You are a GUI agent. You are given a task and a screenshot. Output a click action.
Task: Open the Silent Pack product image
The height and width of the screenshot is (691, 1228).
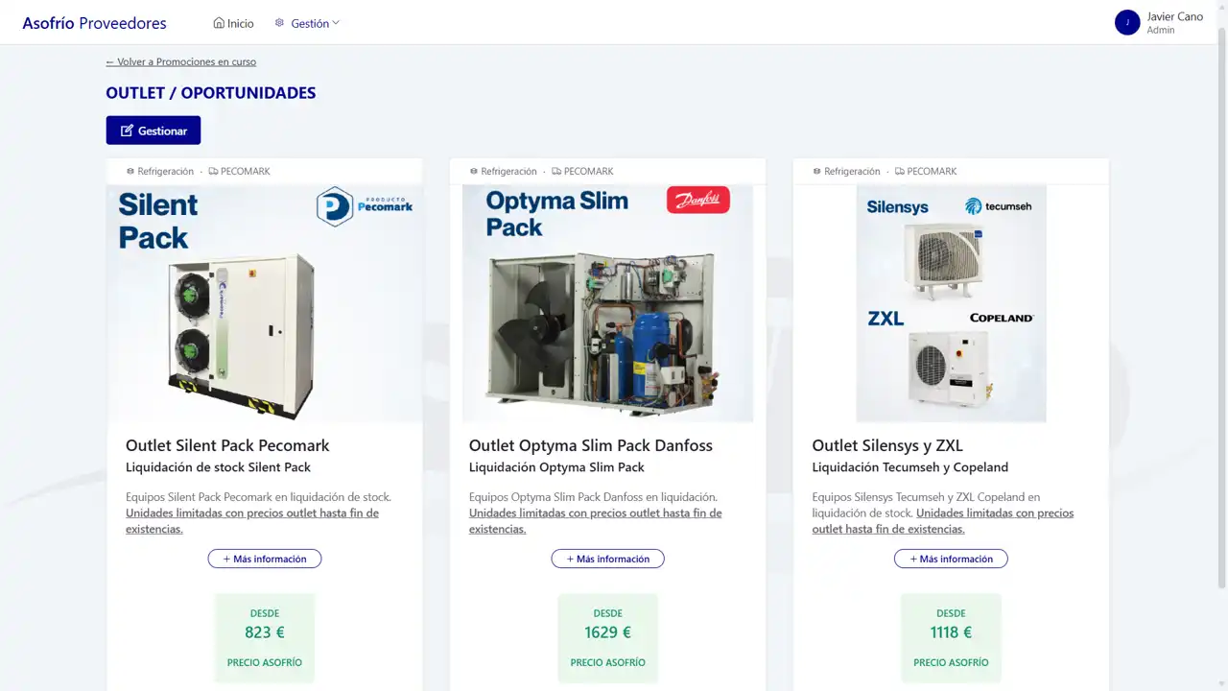(265, 303)
